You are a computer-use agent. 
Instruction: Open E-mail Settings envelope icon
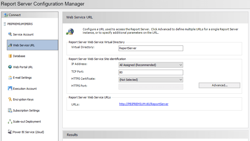pos(10,78)
